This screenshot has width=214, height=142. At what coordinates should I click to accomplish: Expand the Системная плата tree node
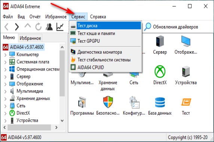[x=5, y=62]
